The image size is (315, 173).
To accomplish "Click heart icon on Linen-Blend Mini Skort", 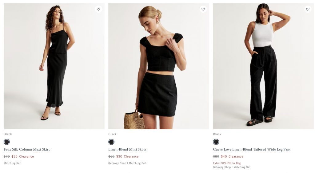I will [x=203, y=9].
